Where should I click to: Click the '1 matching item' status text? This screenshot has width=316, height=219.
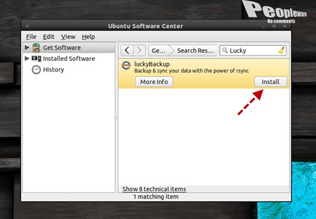(156, 197)
